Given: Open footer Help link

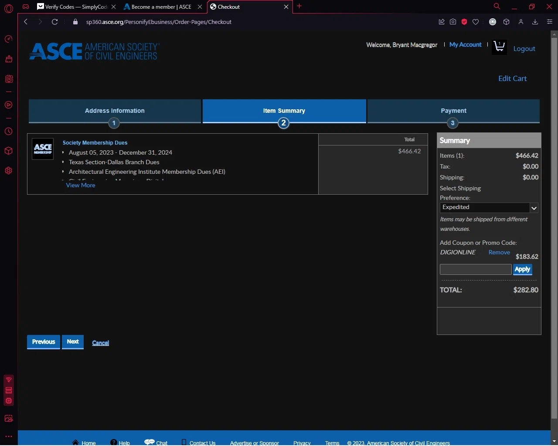Looking at the screenshot, I should coord(120,443).
